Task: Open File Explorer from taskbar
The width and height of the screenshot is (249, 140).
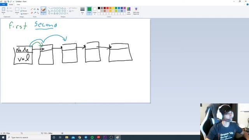Action: point(67,137)
